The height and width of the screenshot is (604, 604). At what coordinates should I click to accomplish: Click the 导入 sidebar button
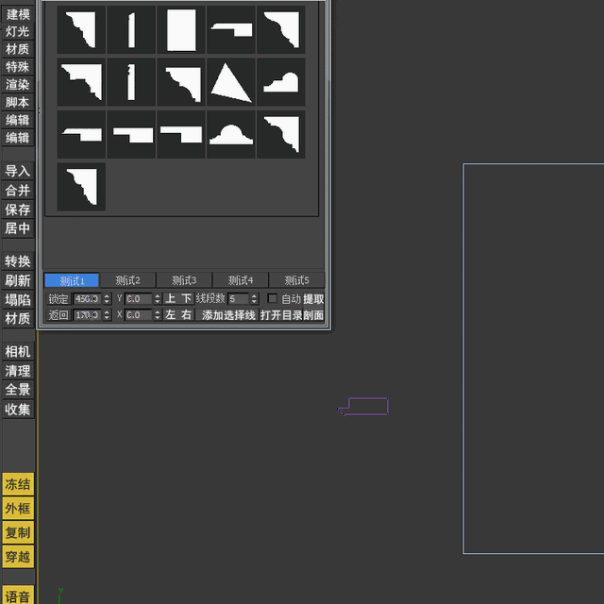[x=18, y=171]
